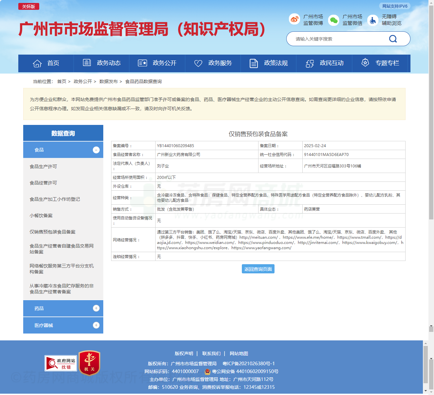Collapse the 食品 sidebar section

96,150
